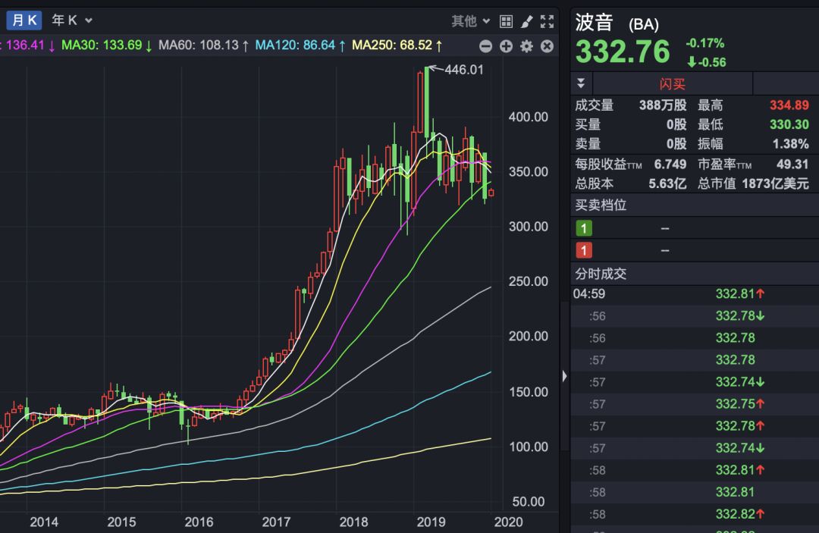Collapse side panel with divider arrow

point(564,376)
